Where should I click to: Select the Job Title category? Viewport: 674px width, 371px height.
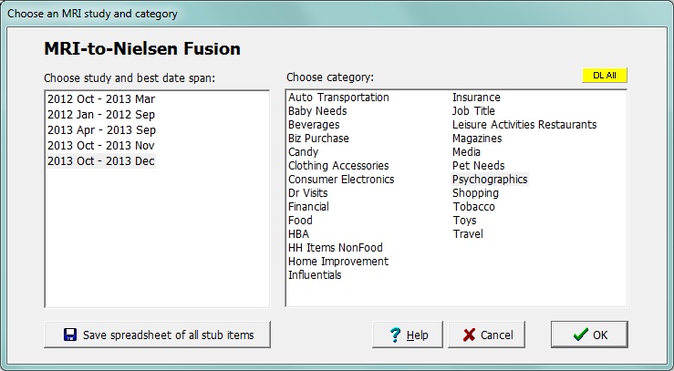pyautogui.click(x=473, y=111)
